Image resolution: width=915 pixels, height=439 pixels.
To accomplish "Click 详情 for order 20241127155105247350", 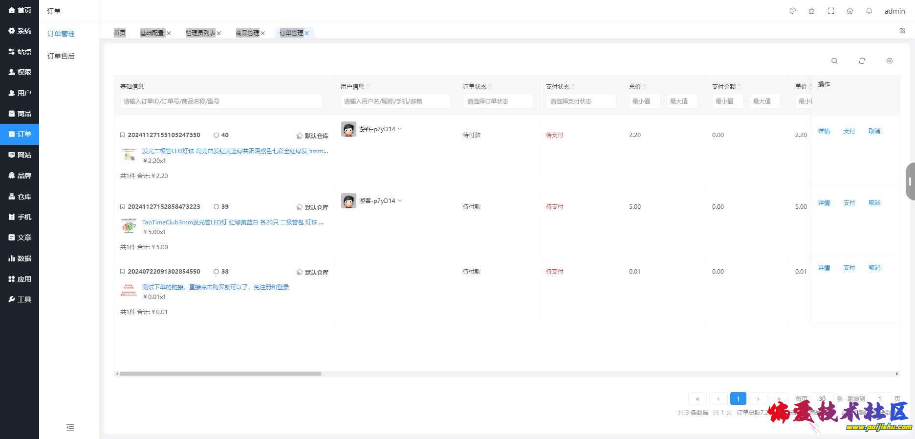I will [x=824, y=131].
